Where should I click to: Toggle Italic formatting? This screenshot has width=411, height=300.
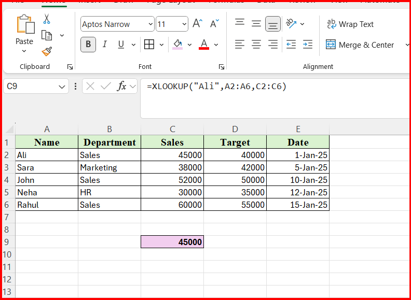[x=105, y=45]
